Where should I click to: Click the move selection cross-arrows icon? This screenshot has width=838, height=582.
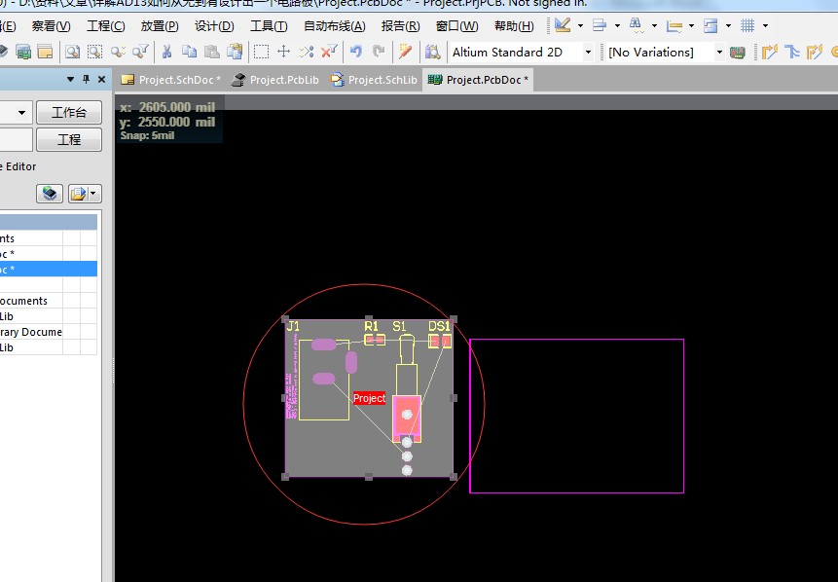click(x=283, y=53)
